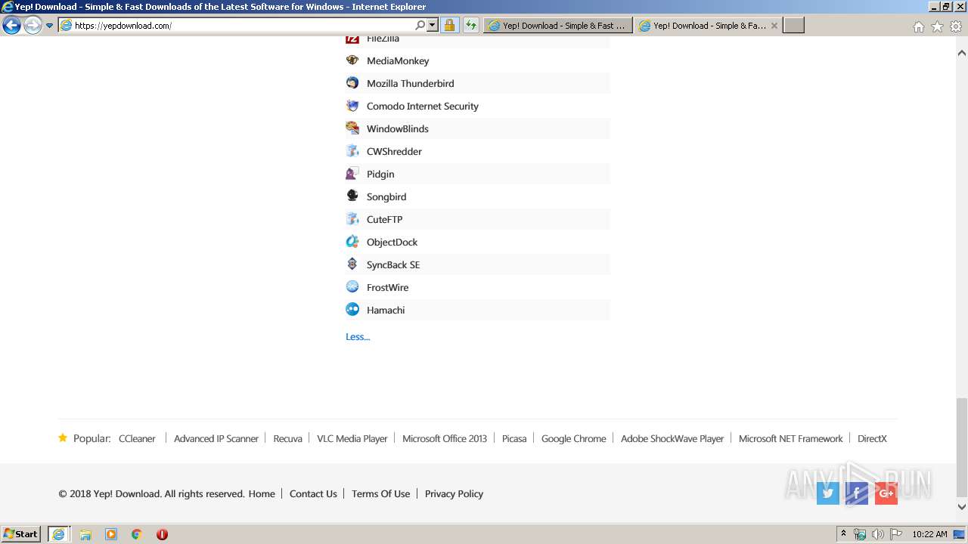Click the scrollbar down arrow

pos(962,507)
